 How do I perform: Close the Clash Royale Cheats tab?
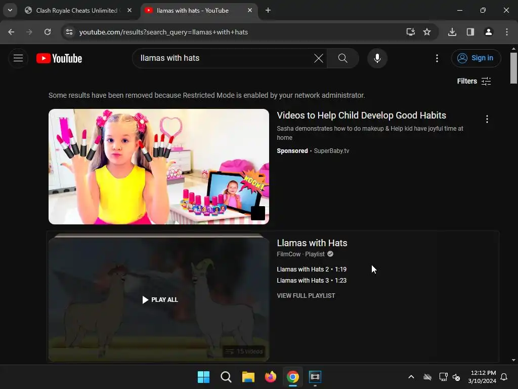[x=129, y=11]
